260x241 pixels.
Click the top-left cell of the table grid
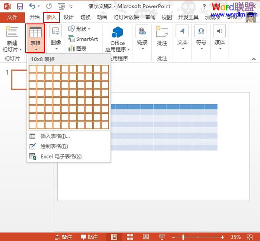click(x=32, y=69)
